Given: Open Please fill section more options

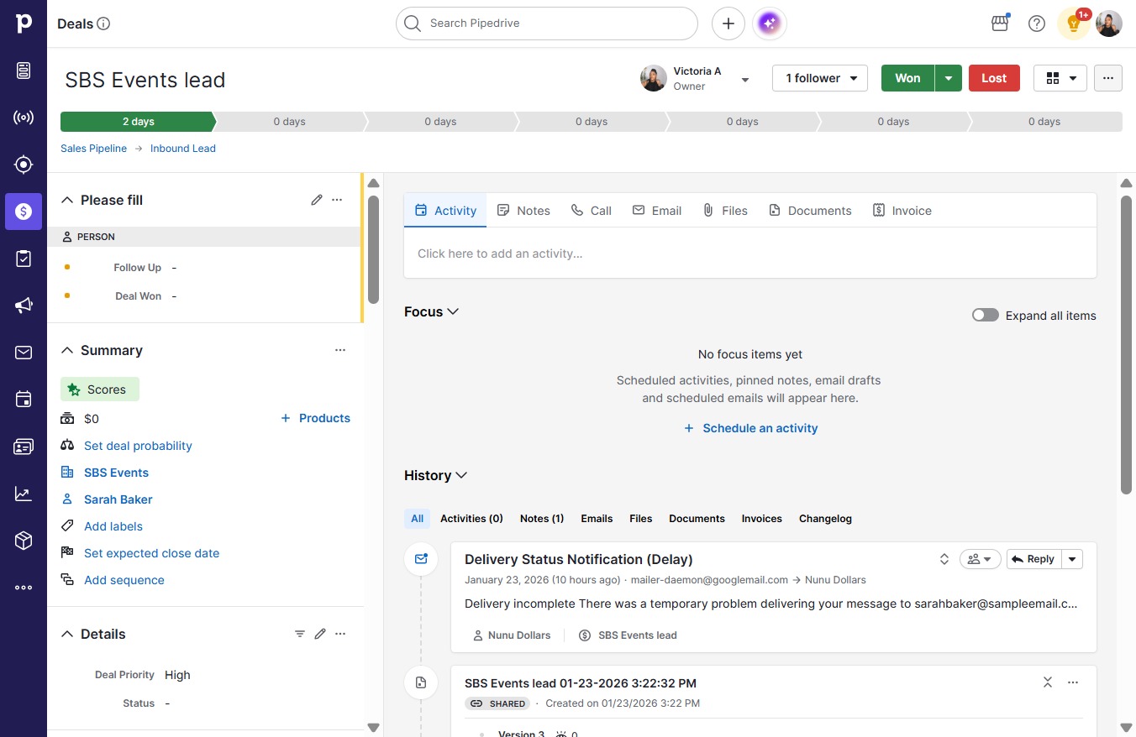Looking at the screenshot, I should (x=337, y=200).
